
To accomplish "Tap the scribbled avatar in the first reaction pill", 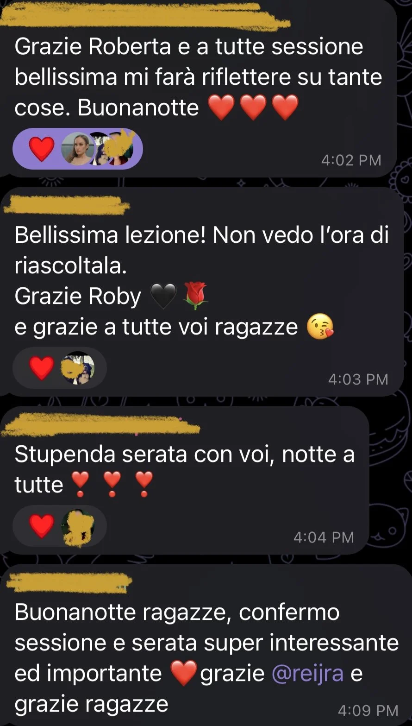I will click(x=117, y=148).
